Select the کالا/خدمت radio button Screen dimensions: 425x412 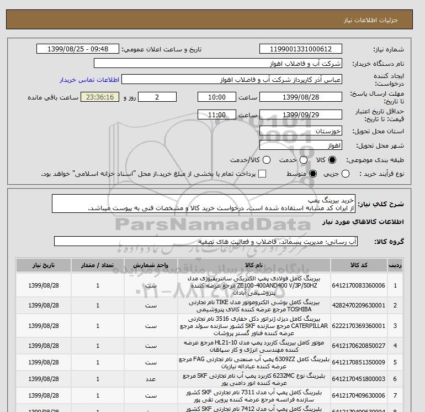point(267,160)
